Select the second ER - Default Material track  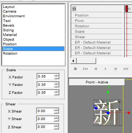[x=97, y=48]
